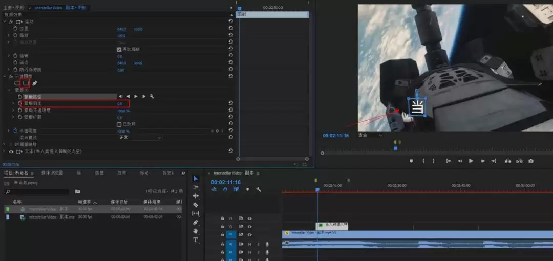Click the project panel search field
Viewport: 553px width, 261px height.
[x=37, y=192]
